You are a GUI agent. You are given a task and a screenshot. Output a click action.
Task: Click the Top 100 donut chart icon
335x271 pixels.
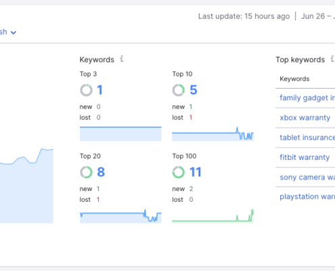[179, 172]
